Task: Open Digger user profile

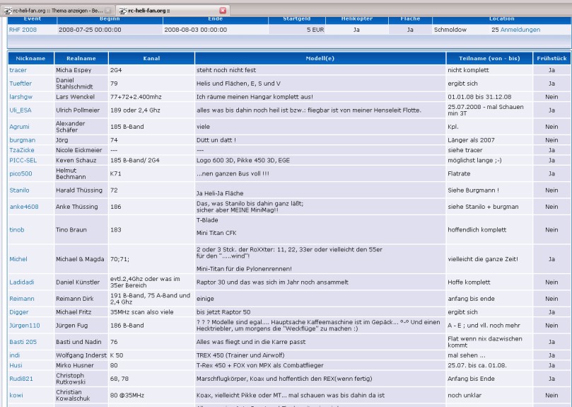Action: point(19,312)
